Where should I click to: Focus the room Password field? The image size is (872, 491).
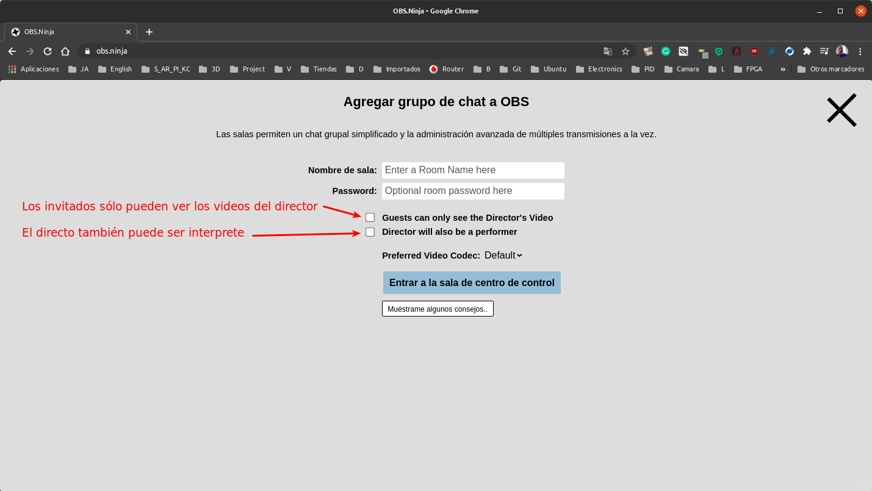click(473, 191)
